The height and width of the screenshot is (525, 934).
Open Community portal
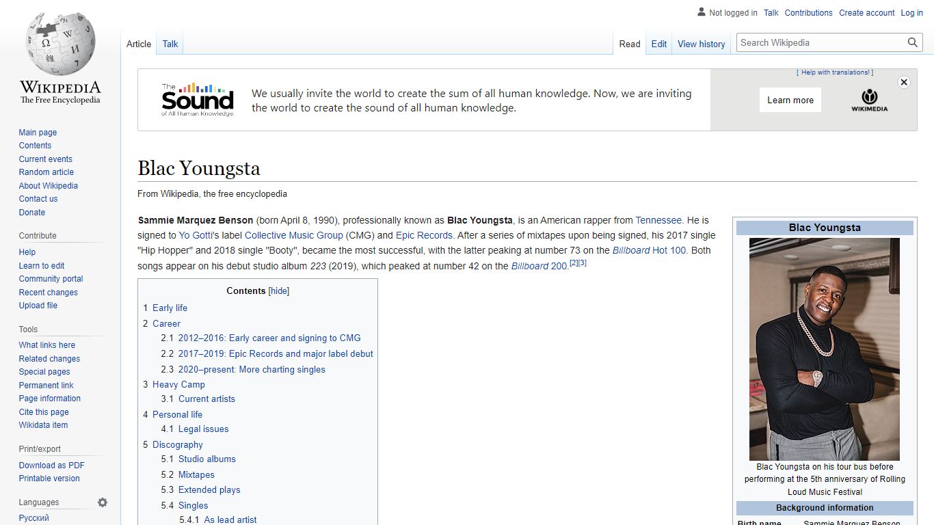pyautogui.click(x=51, y=279)
